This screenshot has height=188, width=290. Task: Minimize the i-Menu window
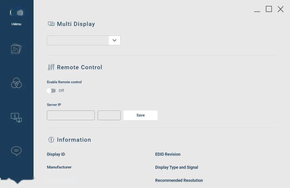(257, 10)
